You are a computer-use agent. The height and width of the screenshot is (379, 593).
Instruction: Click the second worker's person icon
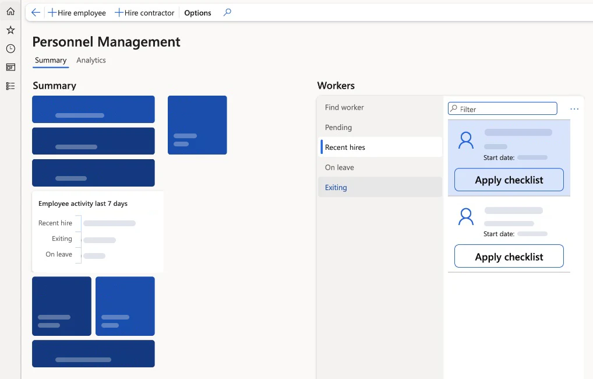pos(466,217)
